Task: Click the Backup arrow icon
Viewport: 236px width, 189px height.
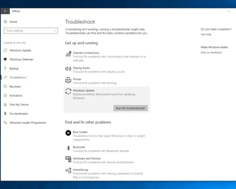Action: click(x=5, y=69)
